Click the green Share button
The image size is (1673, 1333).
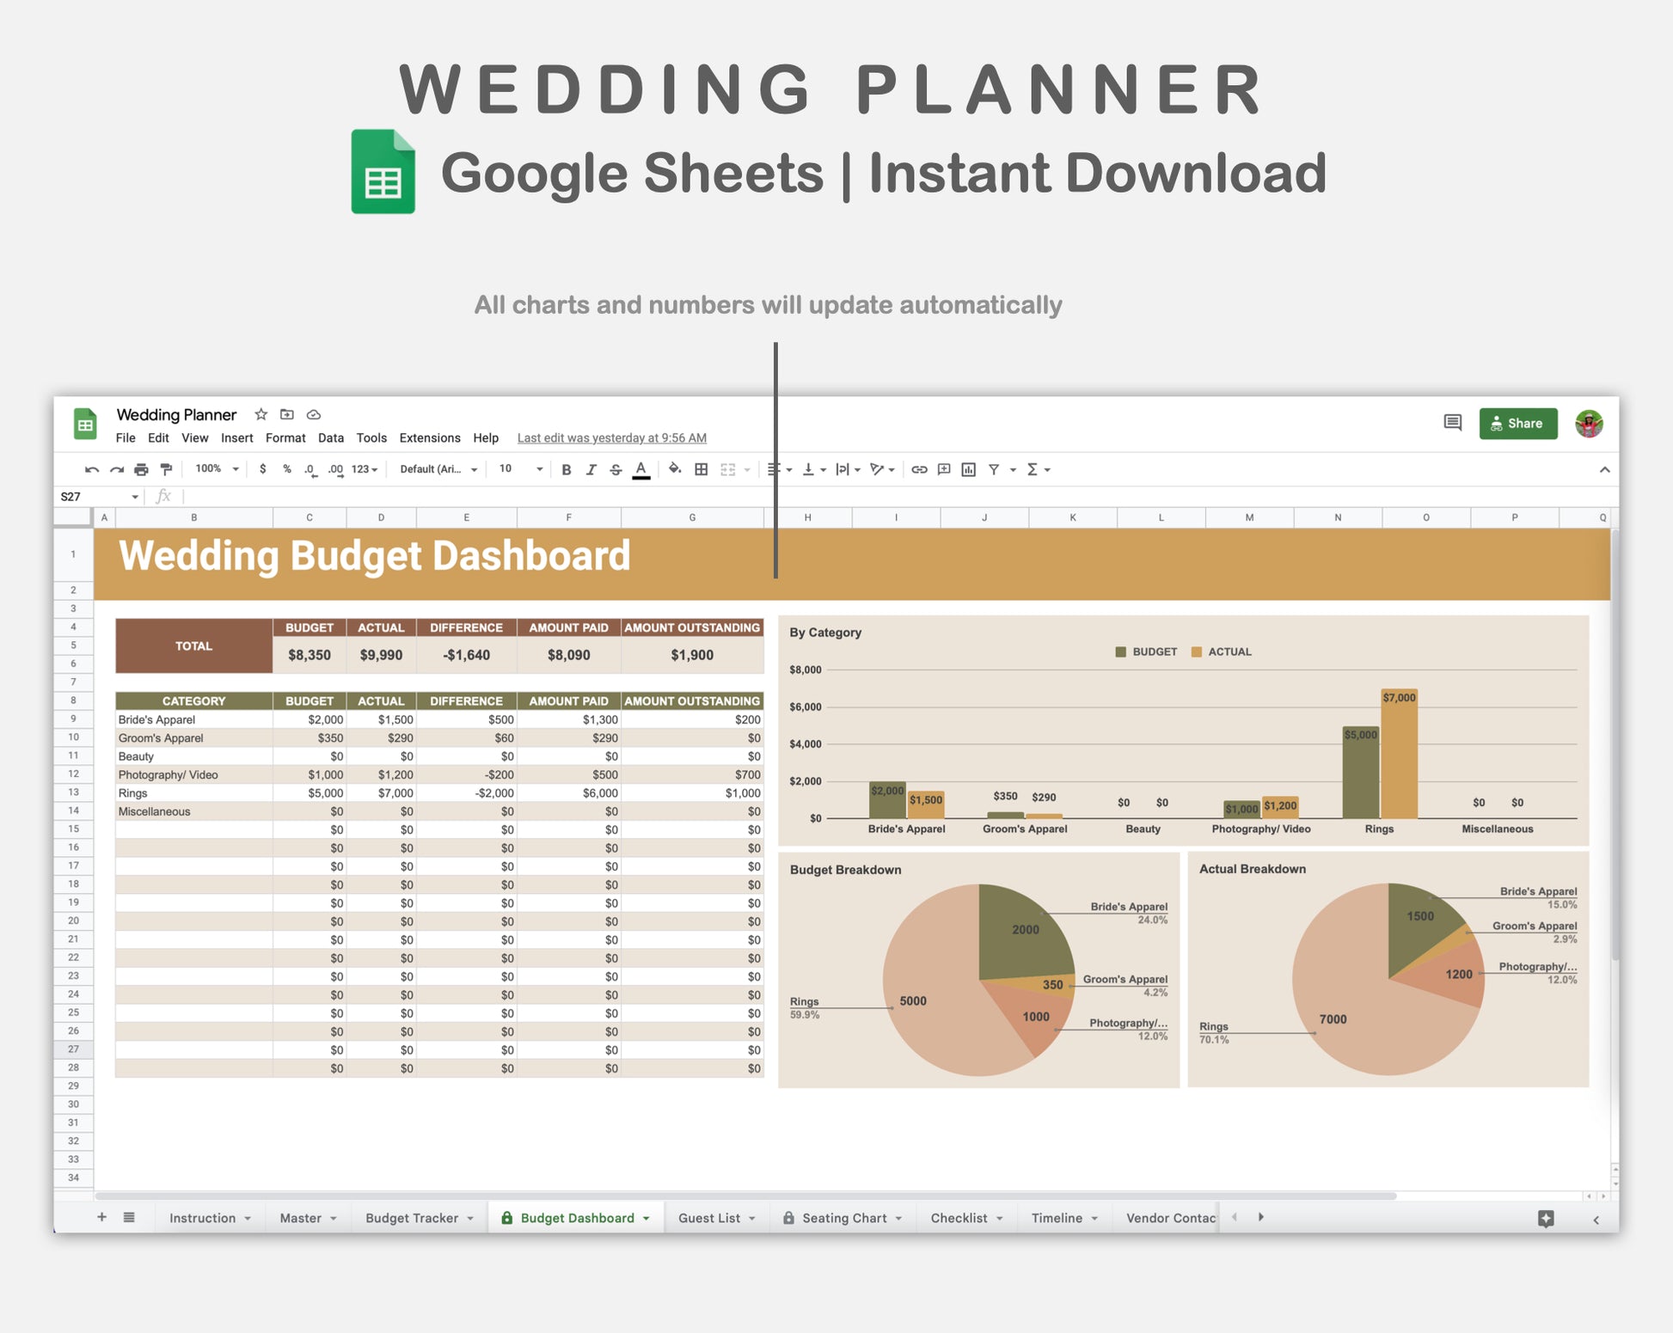pyautogui.click(x=1517, y=424)
